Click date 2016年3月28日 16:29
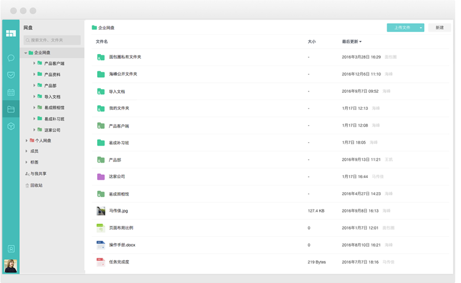Screen dimensions: 461x283 pos(361,57)
